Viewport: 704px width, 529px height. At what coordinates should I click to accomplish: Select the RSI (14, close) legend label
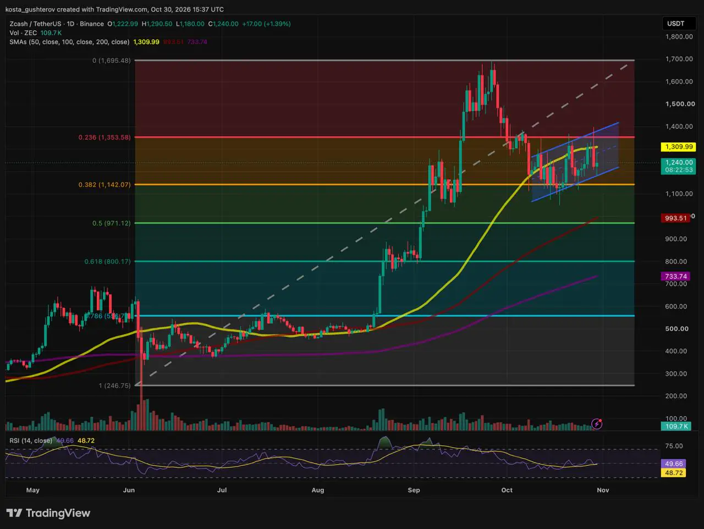pyautogui.click(x=30, y=440)
